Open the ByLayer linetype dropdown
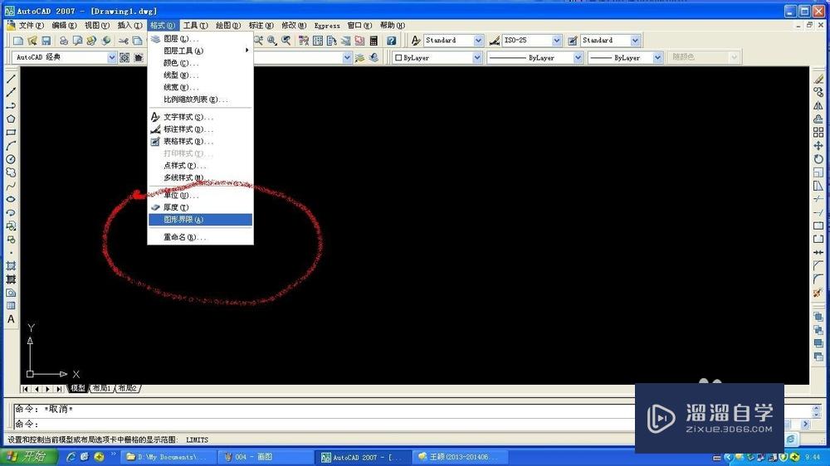 click(x=578, y=58)
